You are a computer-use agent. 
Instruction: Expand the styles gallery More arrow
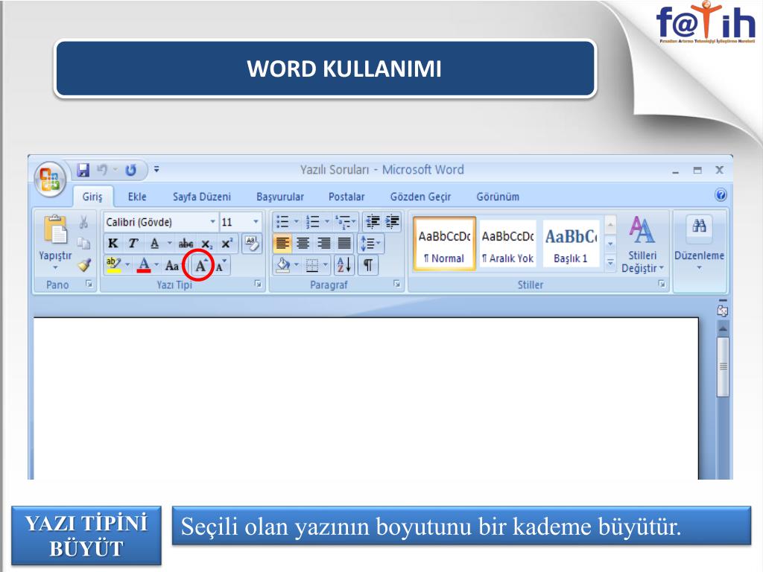pyautogui.click(x=610, y=263)
